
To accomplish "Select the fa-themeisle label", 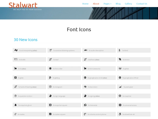I will (92, 105).
